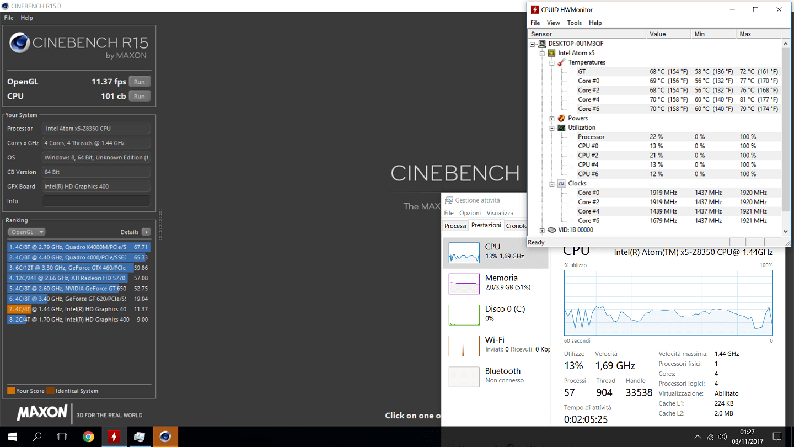Select ranking entry 5 NVIDIA GeForce GT 650
The height and width of the screenshot is (447, 794).
78,289
